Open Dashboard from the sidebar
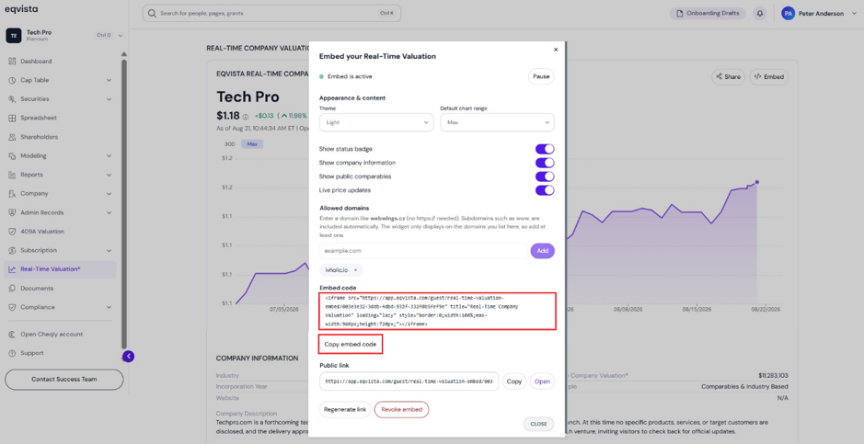This screenshot has width=864, height=444. point(36,61)
